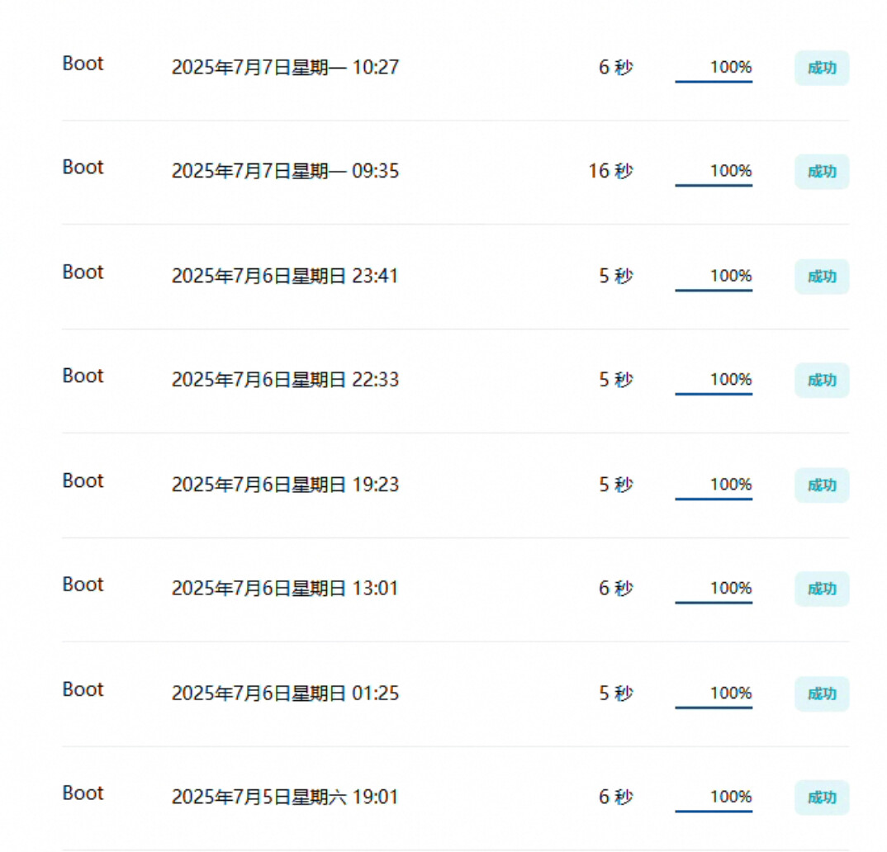Click the 16 秒 duration value
Viewport: 887px width, 852px height.
tap(610, 171)
